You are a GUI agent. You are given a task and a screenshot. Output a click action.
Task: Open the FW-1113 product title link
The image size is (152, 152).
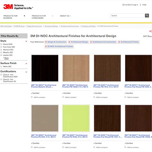coord(106,86)
